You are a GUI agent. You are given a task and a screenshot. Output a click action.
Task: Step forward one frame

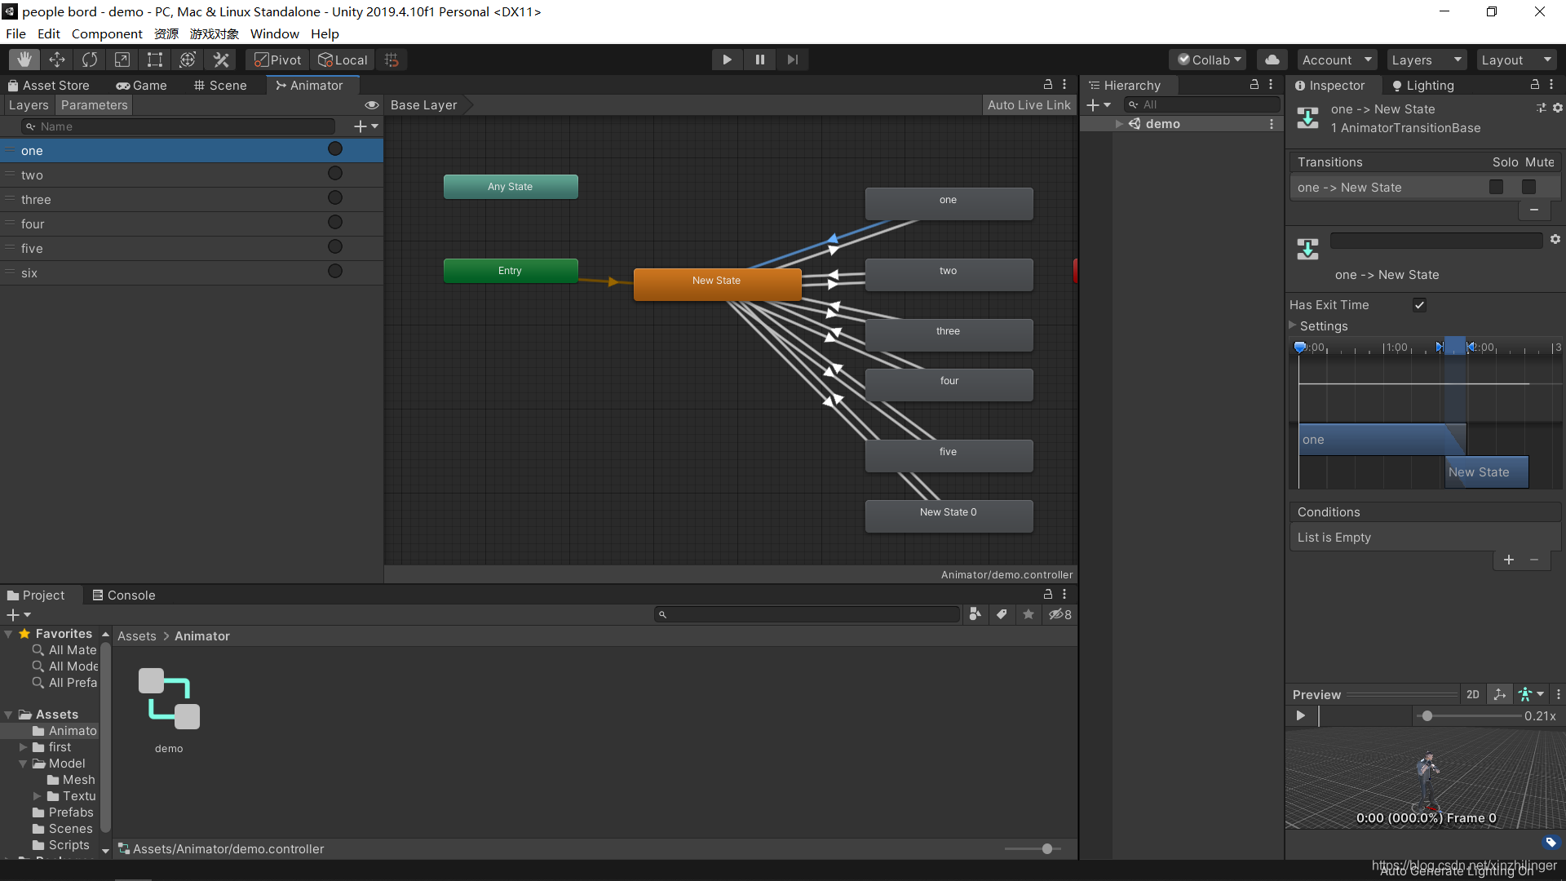pyautogui.click(x=792, y=60)
